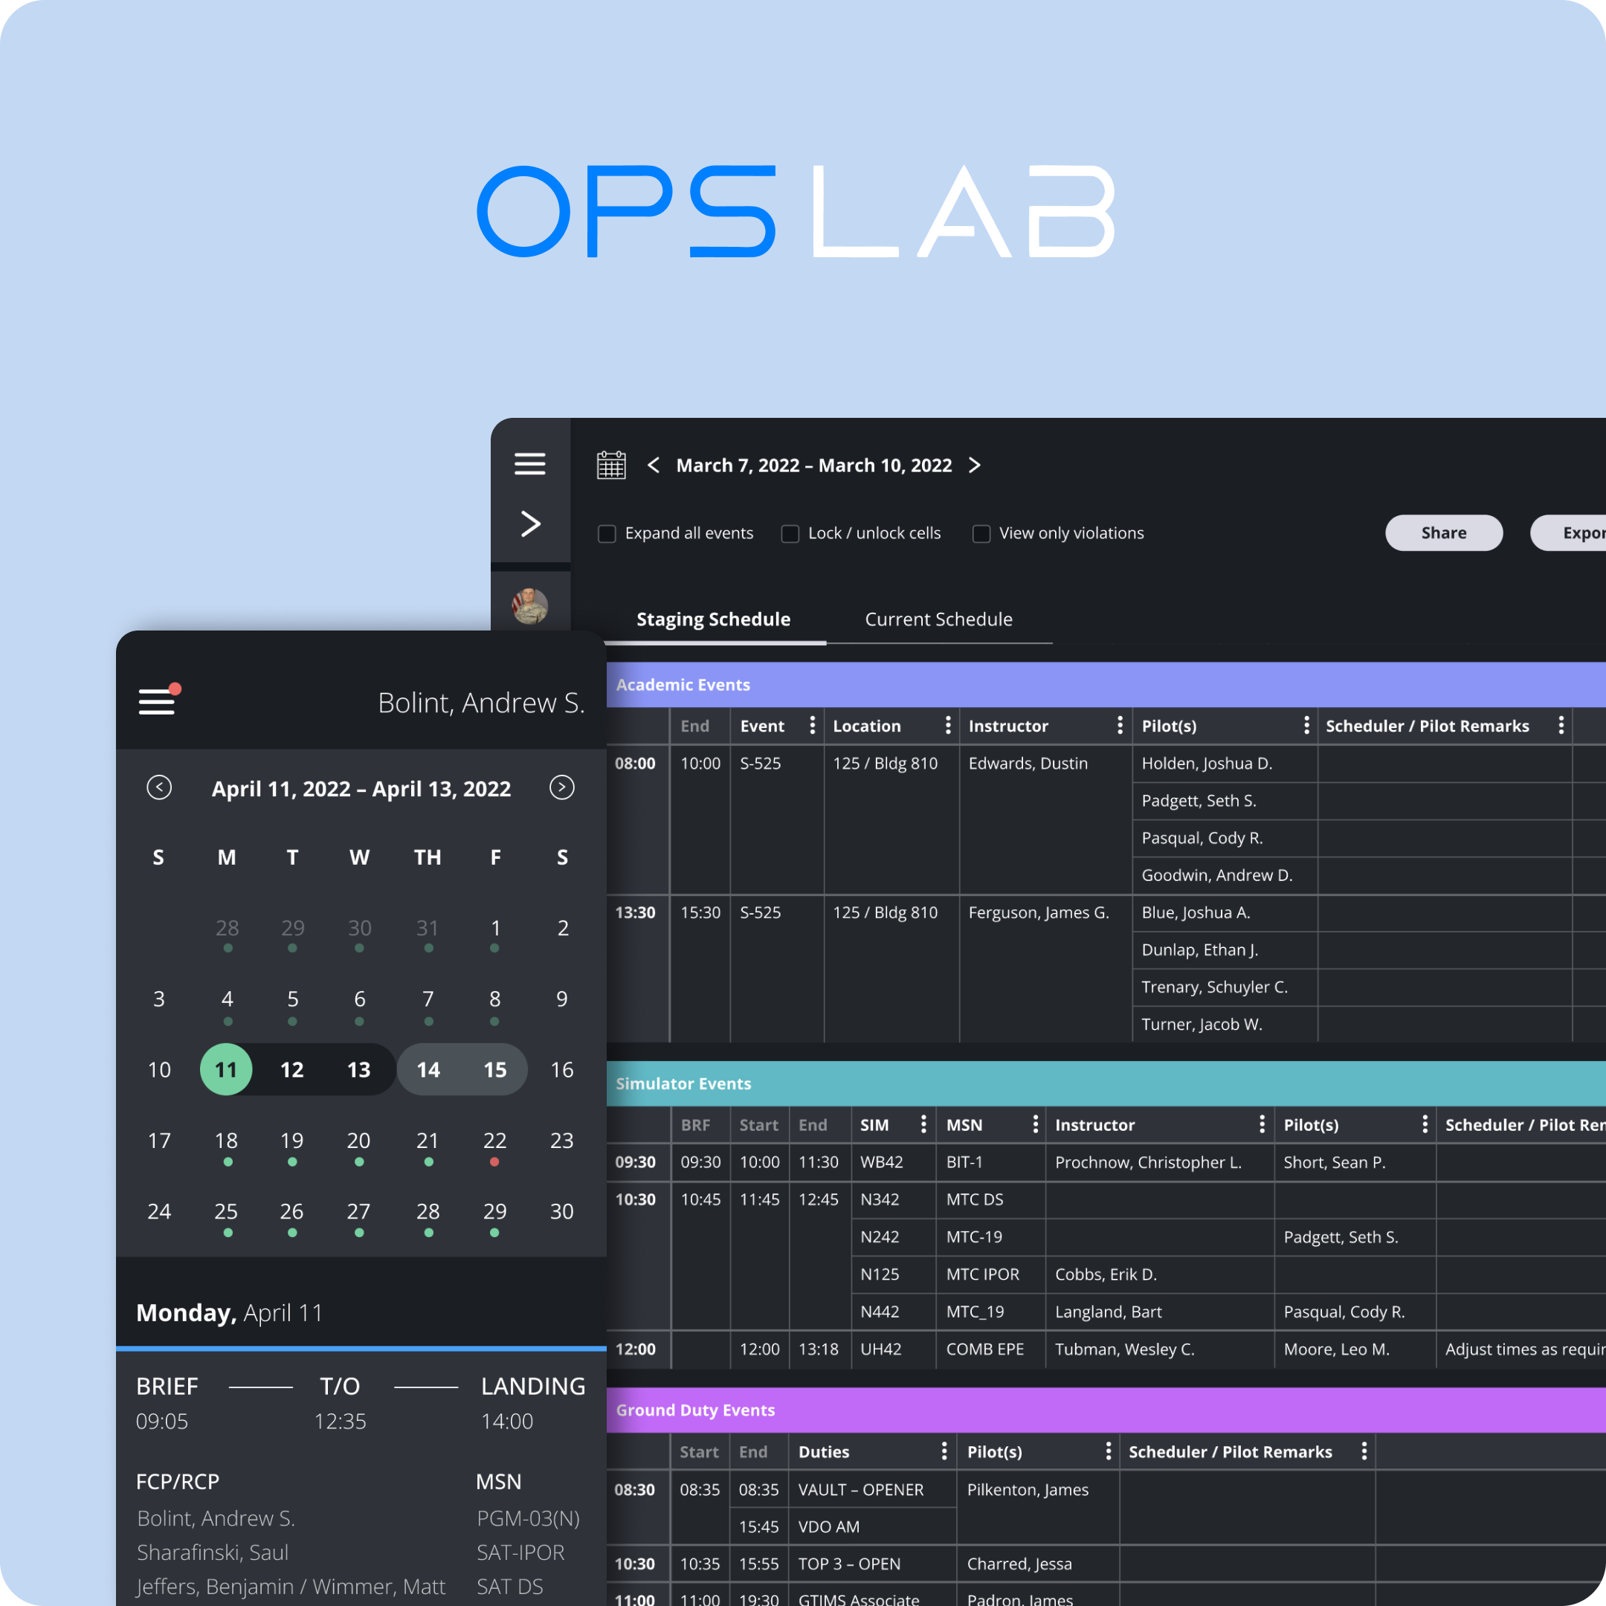Open the main navigation hamburger menu
1606x1606 pixels.
point(529,464)
